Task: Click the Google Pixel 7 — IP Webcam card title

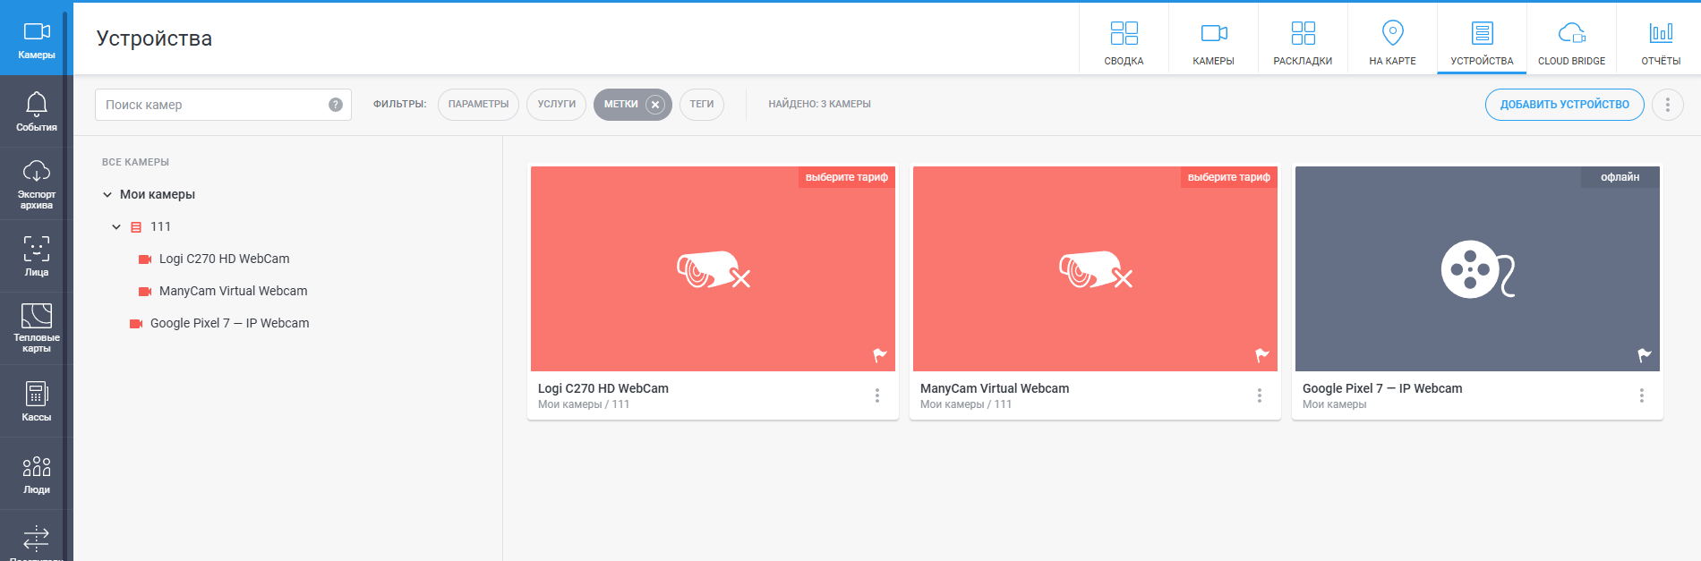Action: tap(1382, 388)
